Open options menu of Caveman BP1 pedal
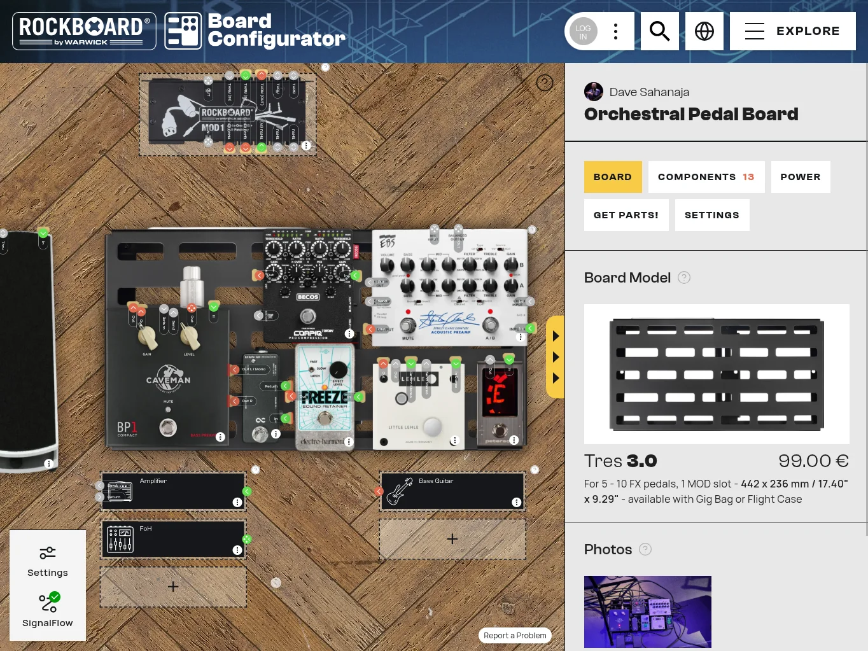 click(x=220, y=437)
